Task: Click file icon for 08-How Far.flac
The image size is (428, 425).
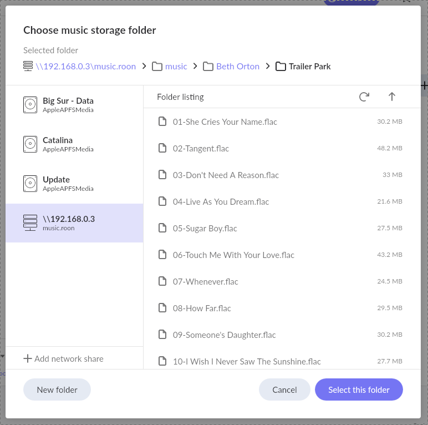Action: pos(162,308)
